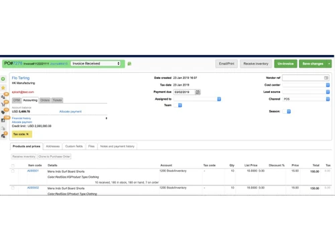The image size is (335, 251).
Task: Open the Financial history link
Action: click(21, 118)
